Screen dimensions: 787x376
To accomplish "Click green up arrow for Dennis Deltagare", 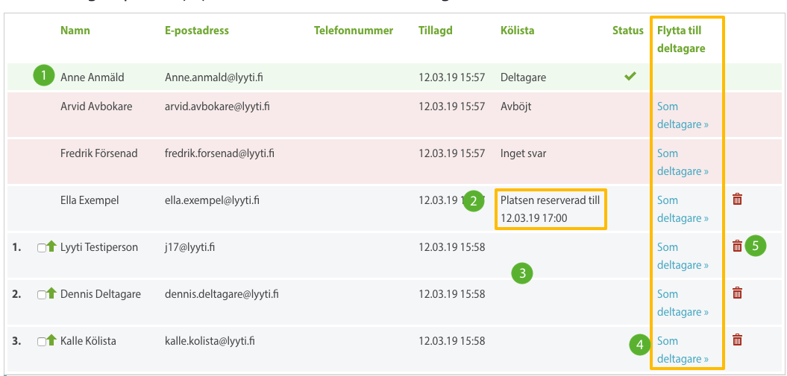I will (51, 294).
